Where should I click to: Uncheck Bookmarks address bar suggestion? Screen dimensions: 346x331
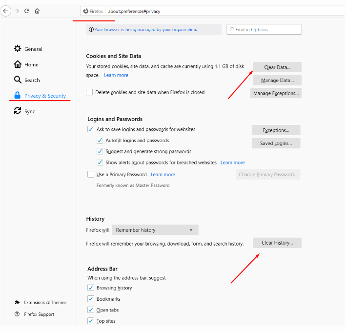point(91,299)
